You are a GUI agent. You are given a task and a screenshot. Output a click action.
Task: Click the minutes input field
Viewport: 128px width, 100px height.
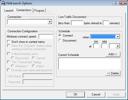[x=106, y=23]
